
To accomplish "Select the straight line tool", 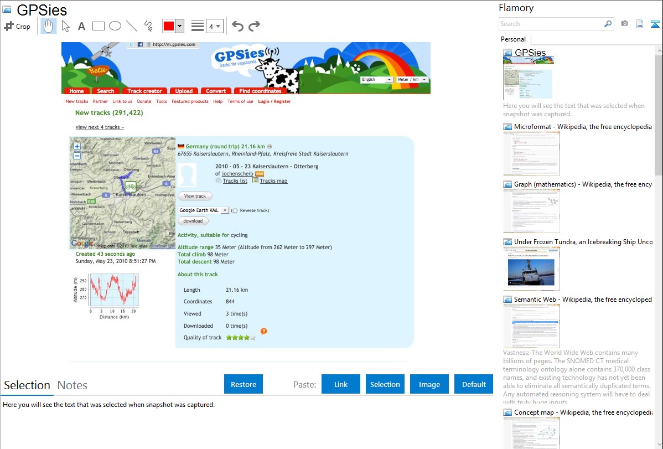I will [x=132, y=26].
